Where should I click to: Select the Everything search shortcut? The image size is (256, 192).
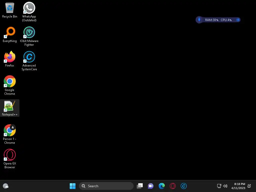[10, 34]
